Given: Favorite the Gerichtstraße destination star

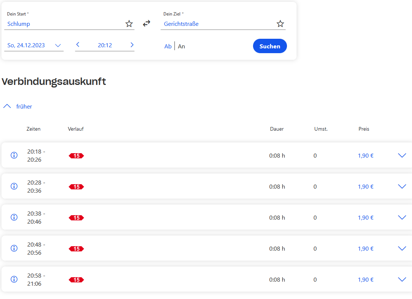Looking at the screenshot, I should (x=280, y=24).
